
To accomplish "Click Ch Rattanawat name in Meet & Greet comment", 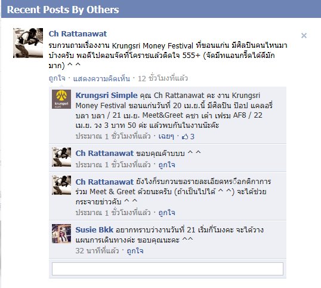I will tap(104, 182).
